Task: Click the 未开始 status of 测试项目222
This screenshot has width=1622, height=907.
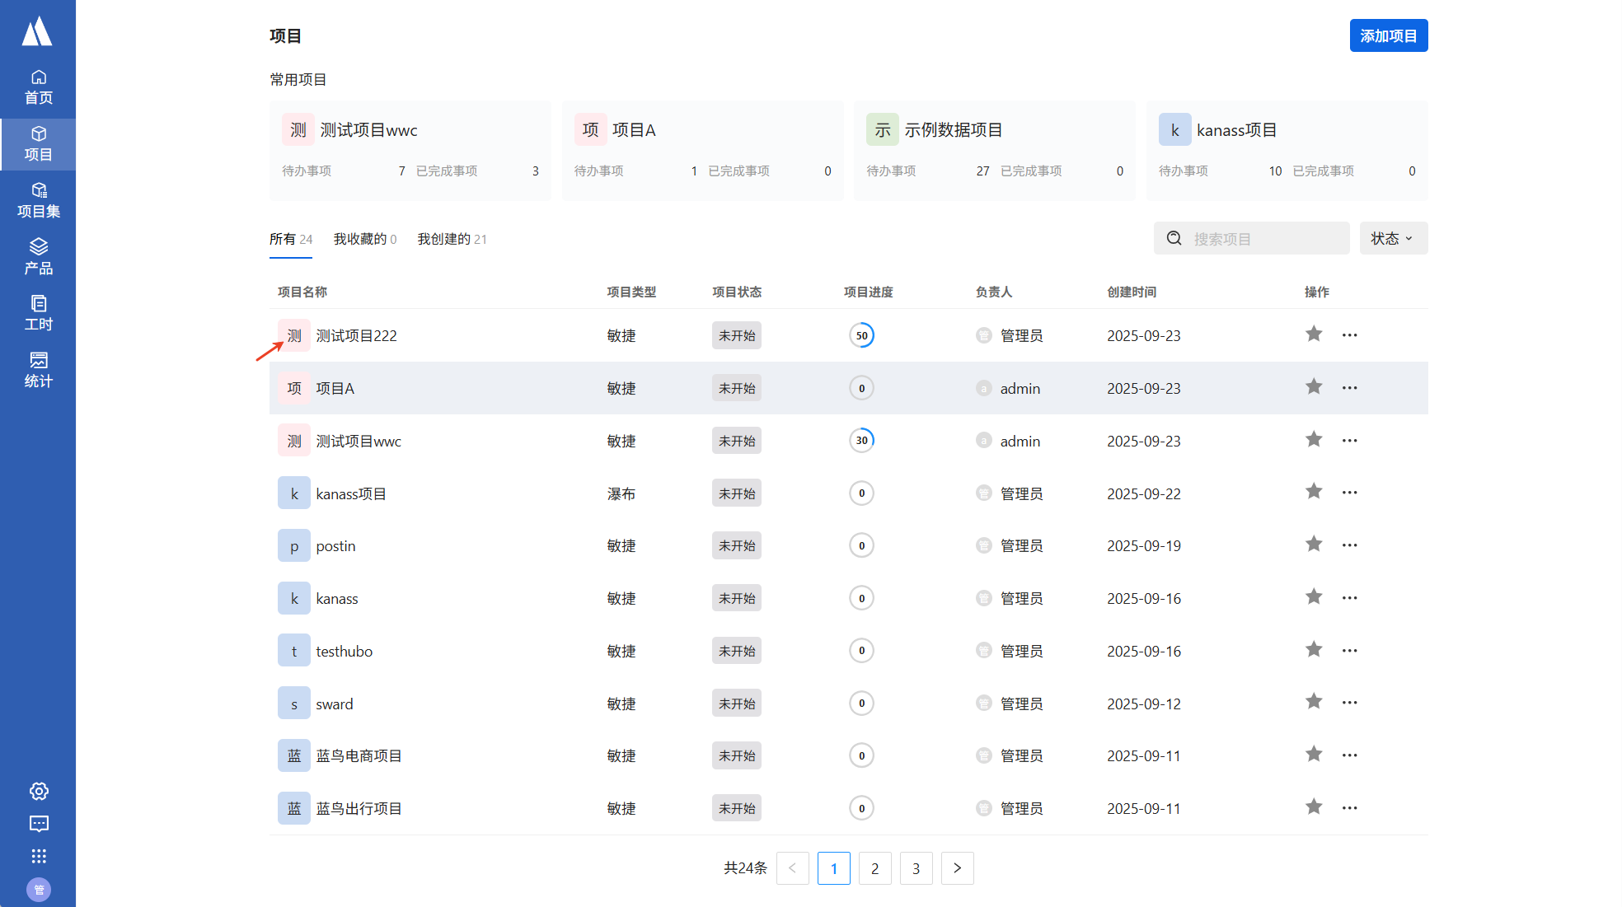Action: coord(736,335)
